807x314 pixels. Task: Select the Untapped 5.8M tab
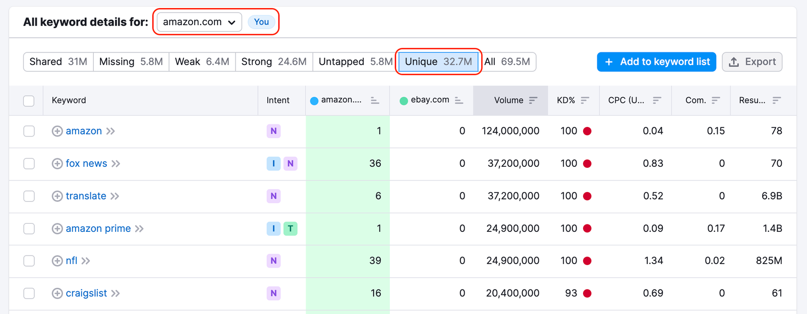tap(356, 62)
